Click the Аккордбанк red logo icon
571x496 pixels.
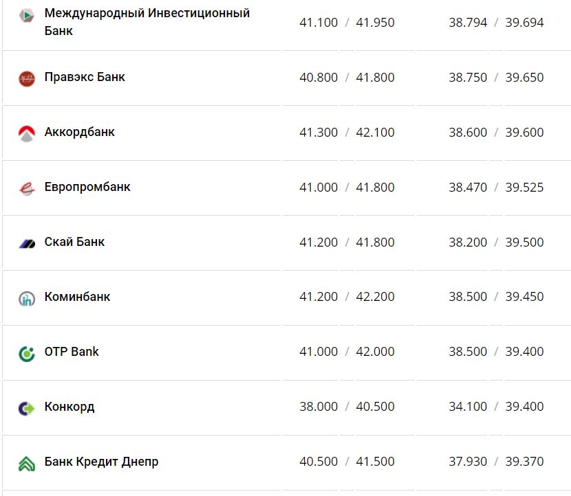coord(27,133)
